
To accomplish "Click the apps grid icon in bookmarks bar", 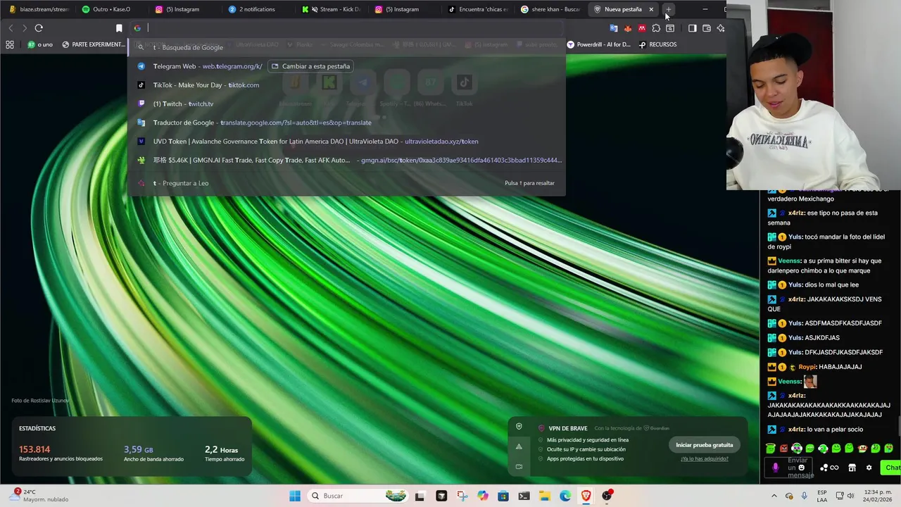I will point(10,44).
